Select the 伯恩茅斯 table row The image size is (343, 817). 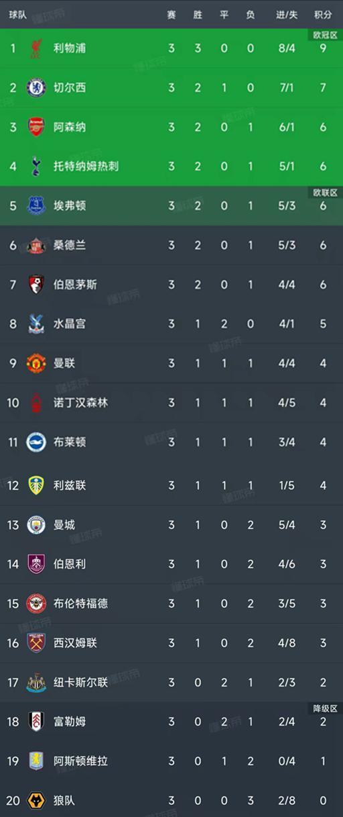171,285
